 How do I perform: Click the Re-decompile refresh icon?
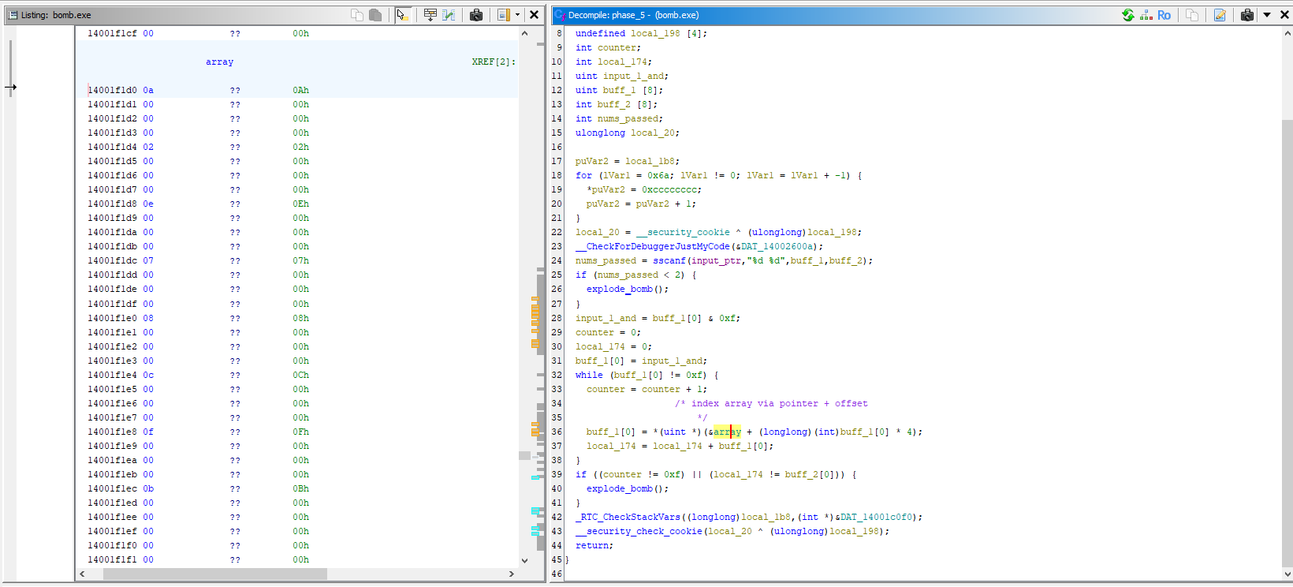1127,15
